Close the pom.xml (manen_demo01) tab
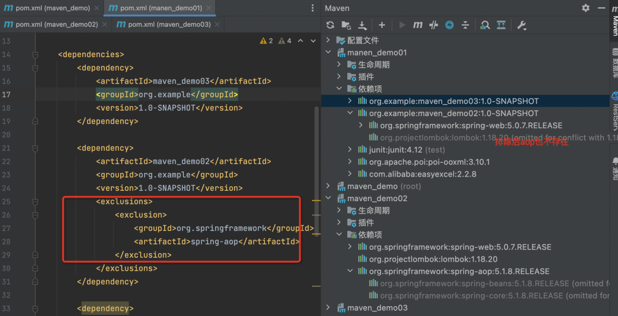This screenshot has height=316, width=618. click(209, 8)
